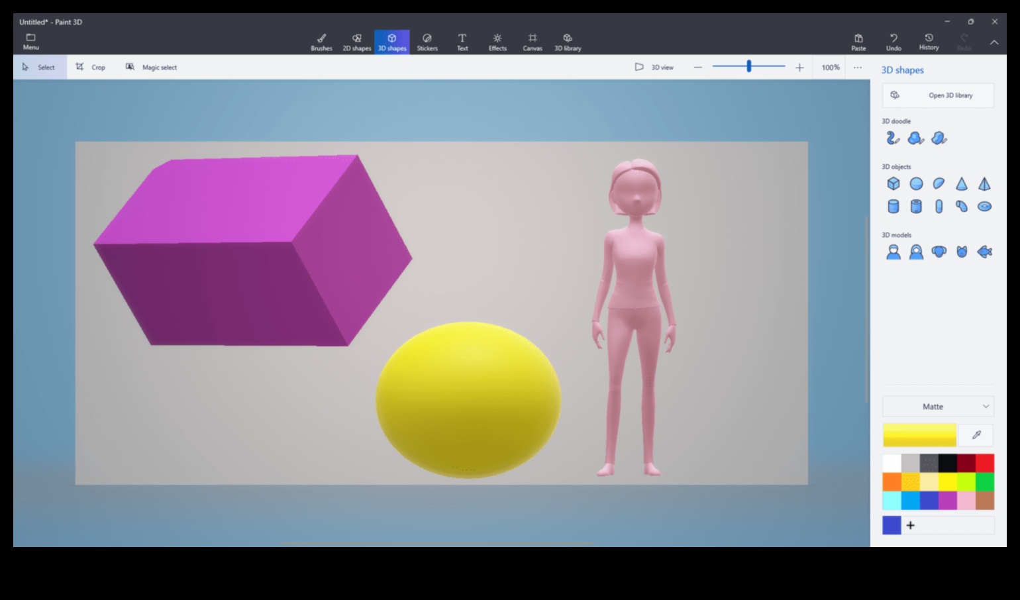Insert the fish 3D model

[x=985, y=252]
